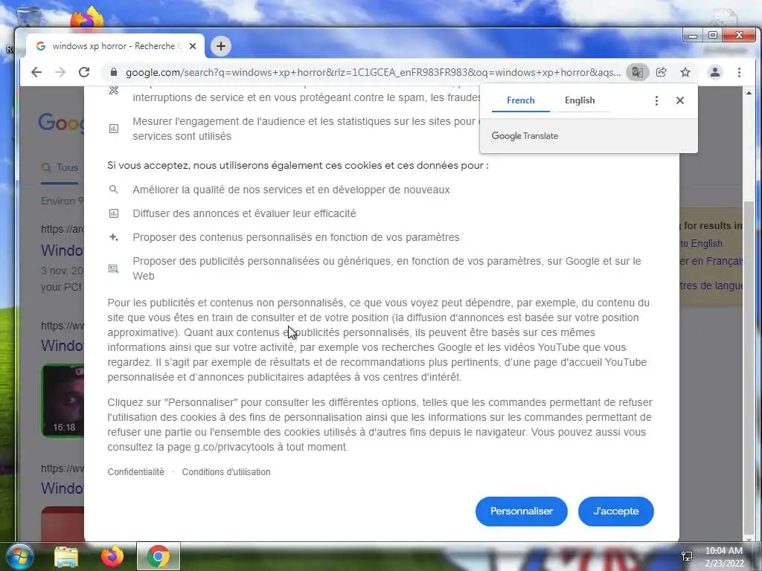Switch translation to French tab

[520, 100]
